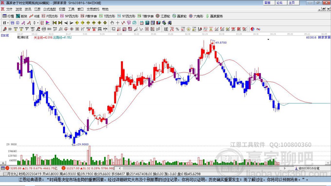The height and width of the screenshot is (186, 331).
Task: Click the small black triangle above chart
Action: pos(268,39)
